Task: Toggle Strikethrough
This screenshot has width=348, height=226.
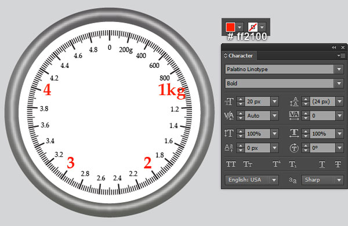Action: pos(338,165)
